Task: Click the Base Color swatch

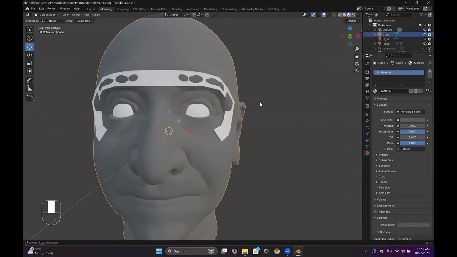Action: 412,120
